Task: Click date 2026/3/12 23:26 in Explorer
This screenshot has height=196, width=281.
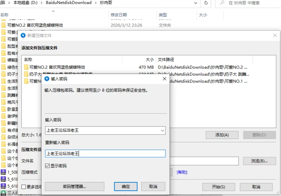Action: pyautogui.click(x=126, y=25)
